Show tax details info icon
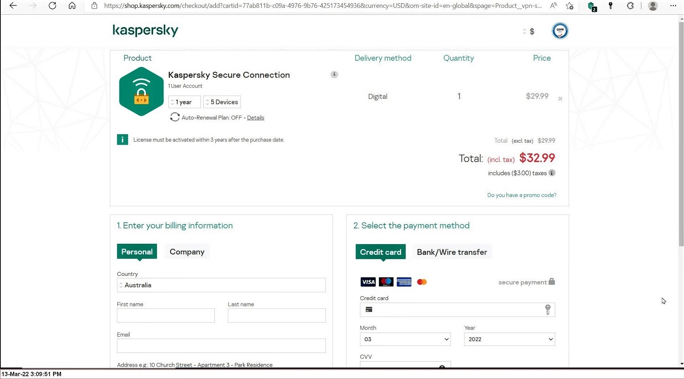The width and height of the screenshot is (684, 379). point(552,173)
